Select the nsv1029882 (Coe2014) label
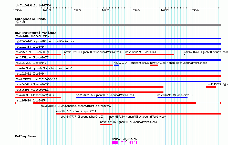The height and width of the screenshot is (145, 228). pyautogui.click(x=31, y=74)
